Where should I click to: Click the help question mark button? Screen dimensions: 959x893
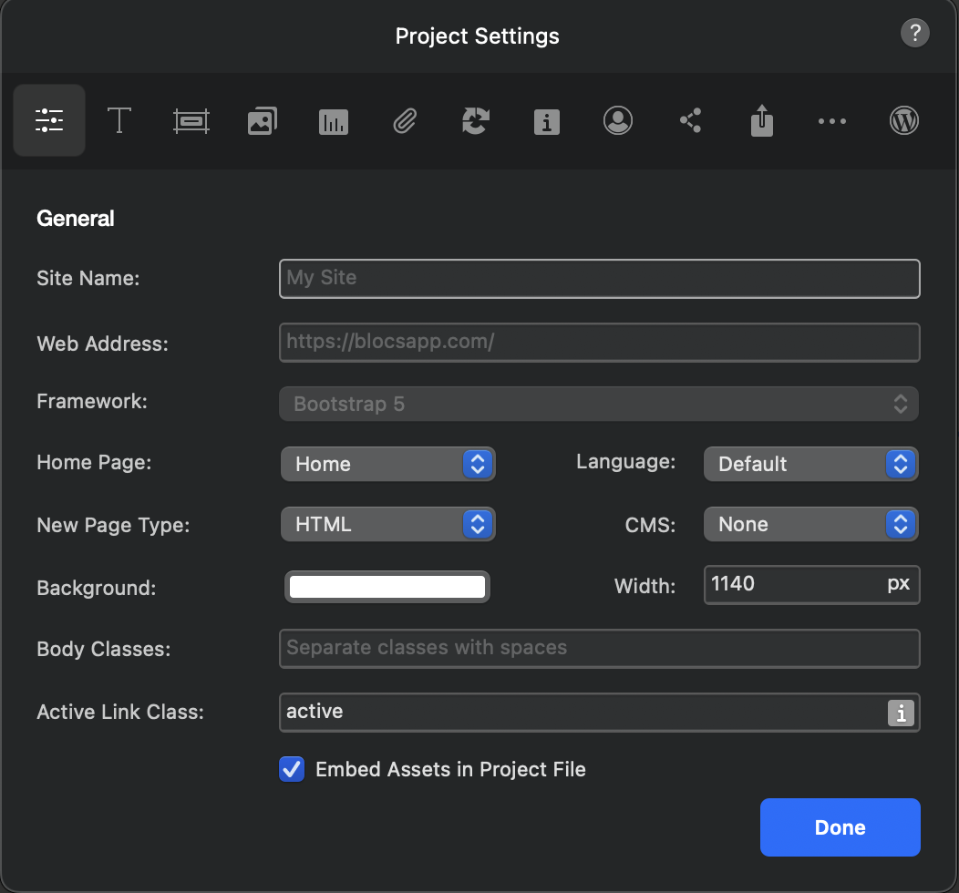click(x=914, y=35)
